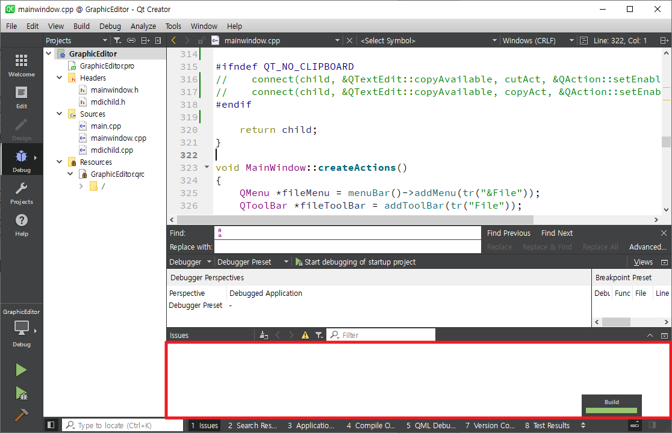
Task: Switch to Edit mode
Action: pyautogui.click(x=22, y=97)
